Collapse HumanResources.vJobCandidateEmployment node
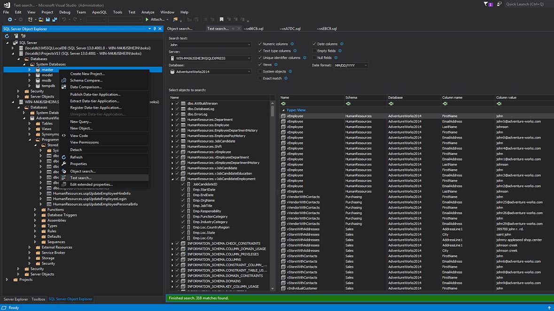Screen dimensions: 554x311 tap(172, 179)
